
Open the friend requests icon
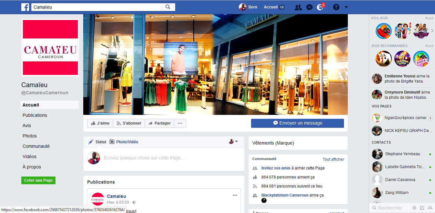298,7
